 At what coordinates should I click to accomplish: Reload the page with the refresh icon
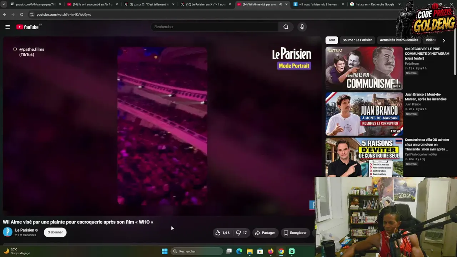point(21,15)
